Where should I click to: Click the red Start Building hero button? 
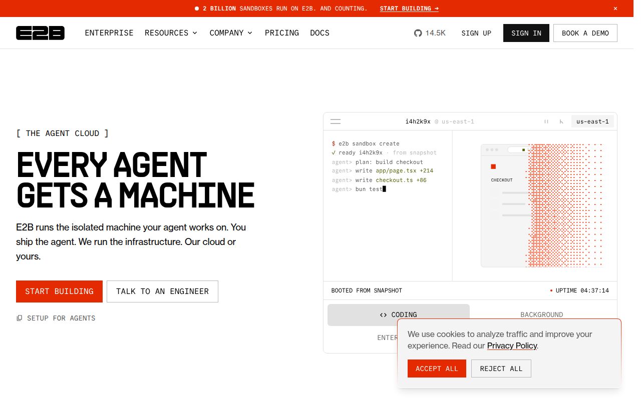pyautogui.click(x=59, y=291)
